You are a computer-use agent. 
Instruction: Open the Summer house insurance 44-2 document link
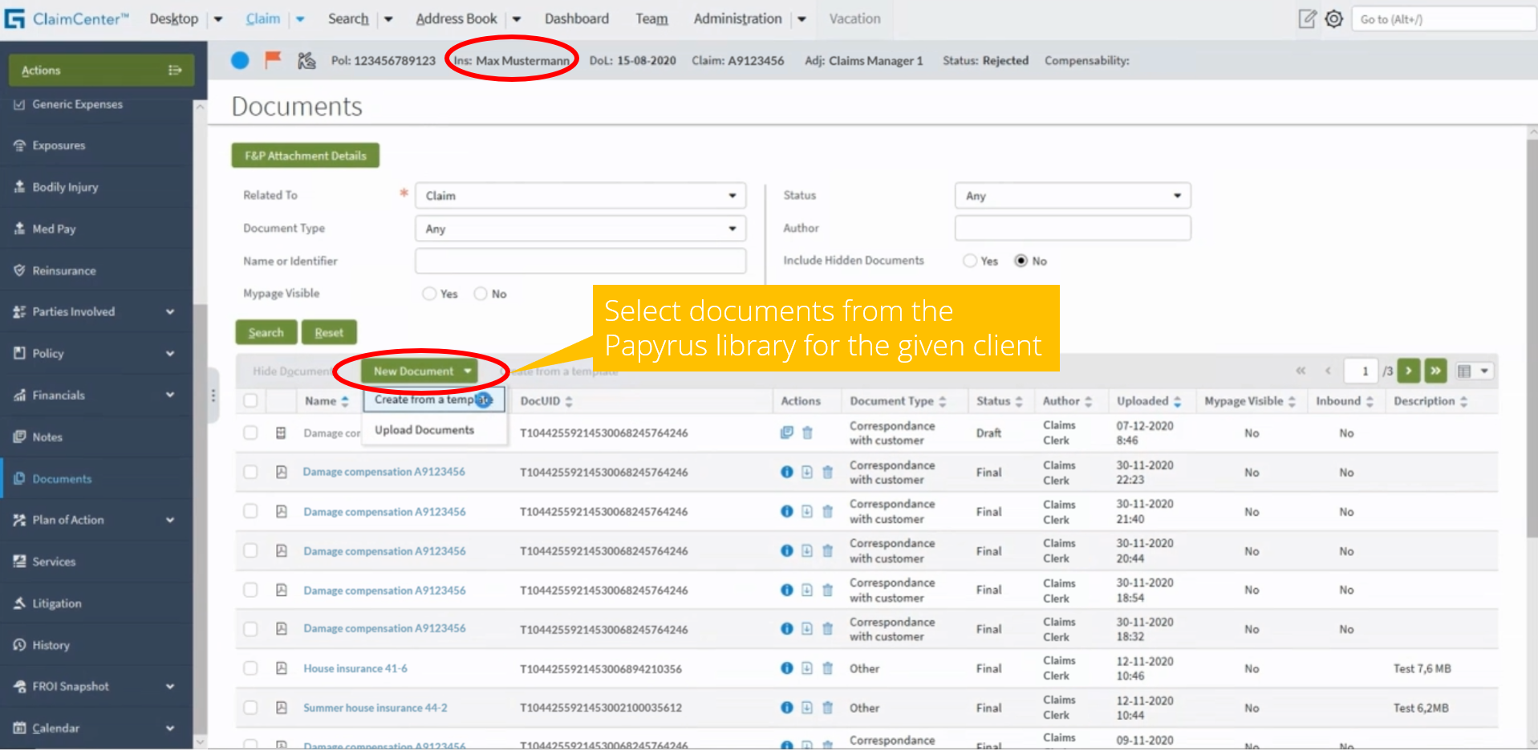click(375, 707)
